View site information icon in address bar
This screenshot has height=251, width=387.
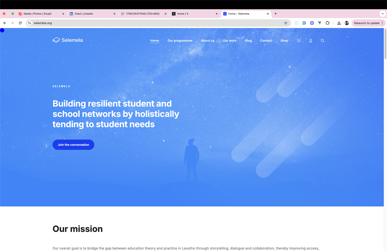[x=29, y=23]
